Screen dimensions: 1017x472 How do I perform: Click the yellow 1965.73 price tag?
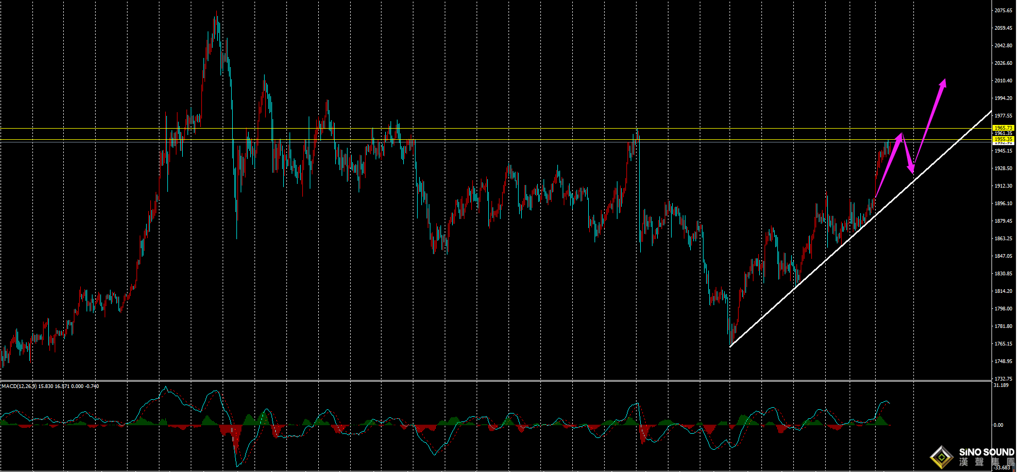pos(1003,128)
